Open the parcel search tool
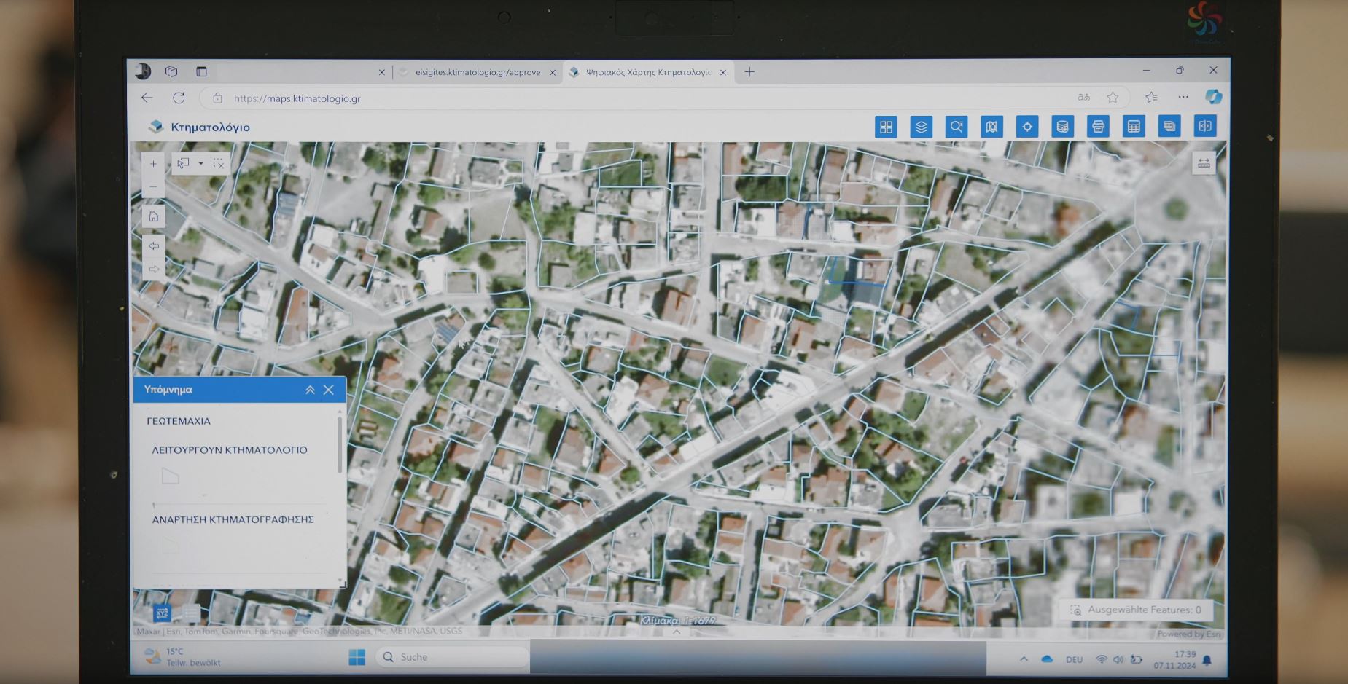The width and height of the screenshot is (1348, 684). pos(956,127)
